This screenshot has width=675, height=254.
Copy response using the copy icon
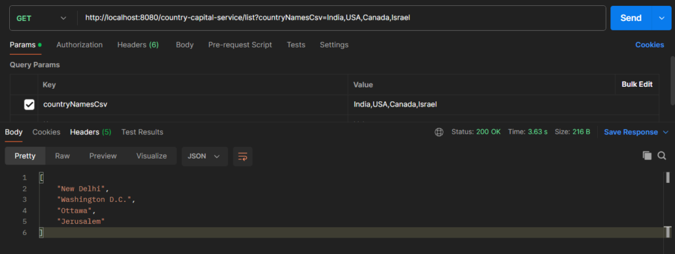click(647, 155)
